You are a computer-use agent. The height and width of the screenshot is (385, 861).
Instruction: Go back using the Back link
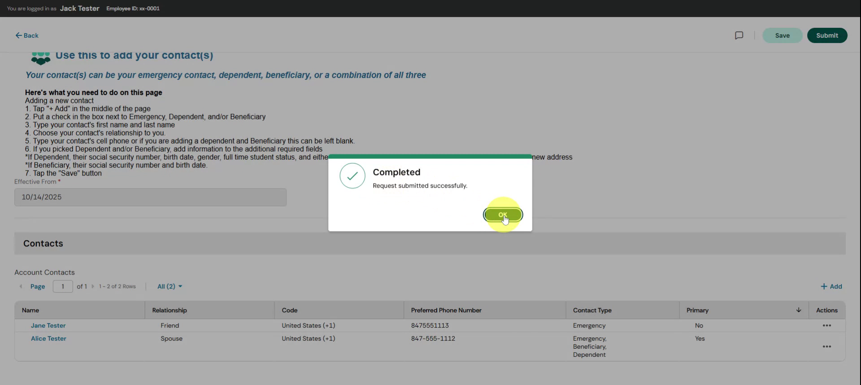27,35
